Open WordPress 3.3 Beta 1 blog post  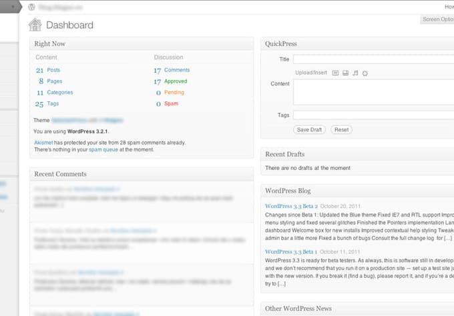coord(291,252)
